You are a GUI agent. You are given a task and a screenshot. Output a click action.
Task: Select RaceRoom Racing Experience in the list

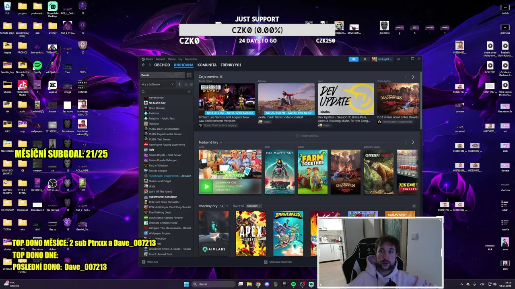click(167, 144)
